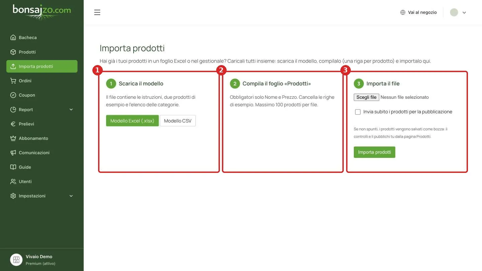Click the green Importa prodotti button
482x271 pixels.
374,152
